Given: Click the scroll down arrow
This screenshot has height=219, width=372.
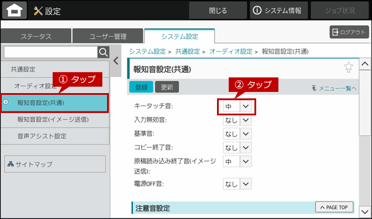Looking at the screenshot, I should click(365, 211).
